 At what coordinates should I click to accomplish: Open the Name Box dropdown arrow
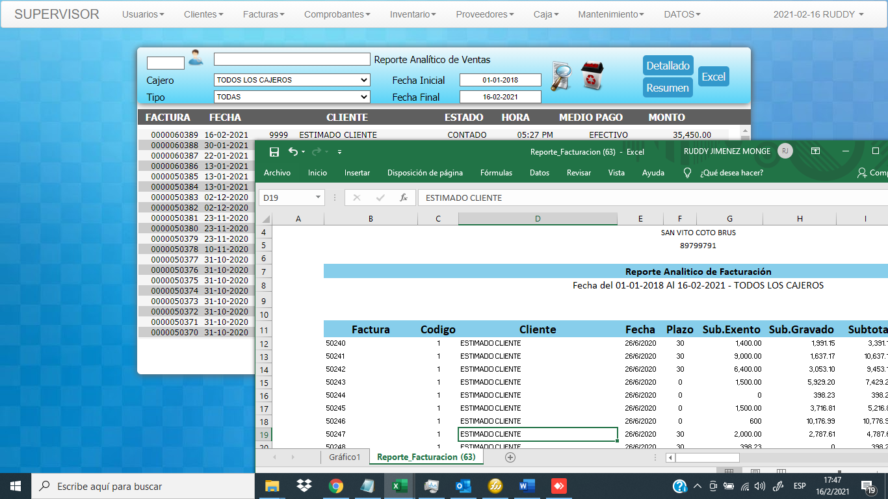click(319, 198)
